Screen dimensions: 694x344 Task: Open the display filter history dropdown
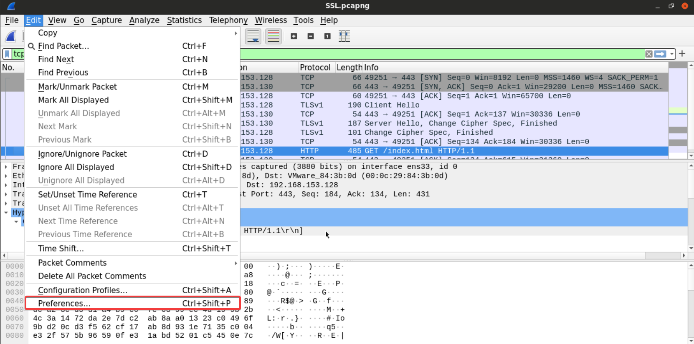[x=671, y=54]
